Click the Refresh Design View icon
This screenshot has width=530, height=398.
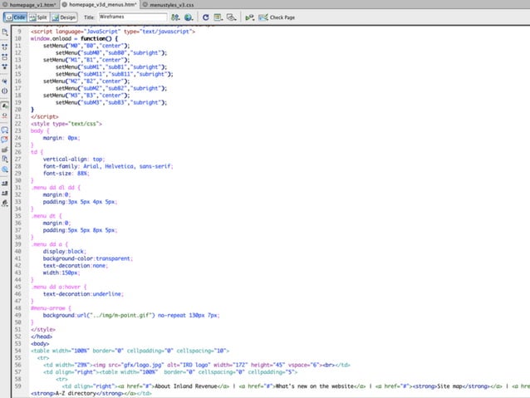click(x=205, y=17)
